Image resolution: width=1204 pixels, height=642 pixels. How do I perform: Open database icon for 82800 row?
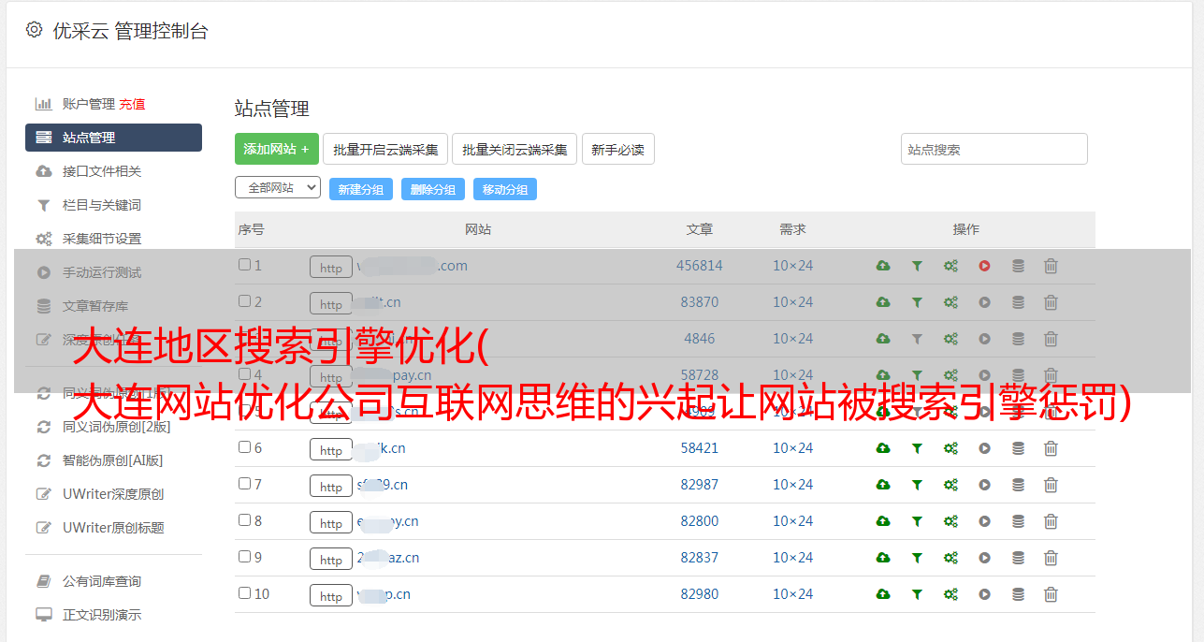pos(1018,521)
